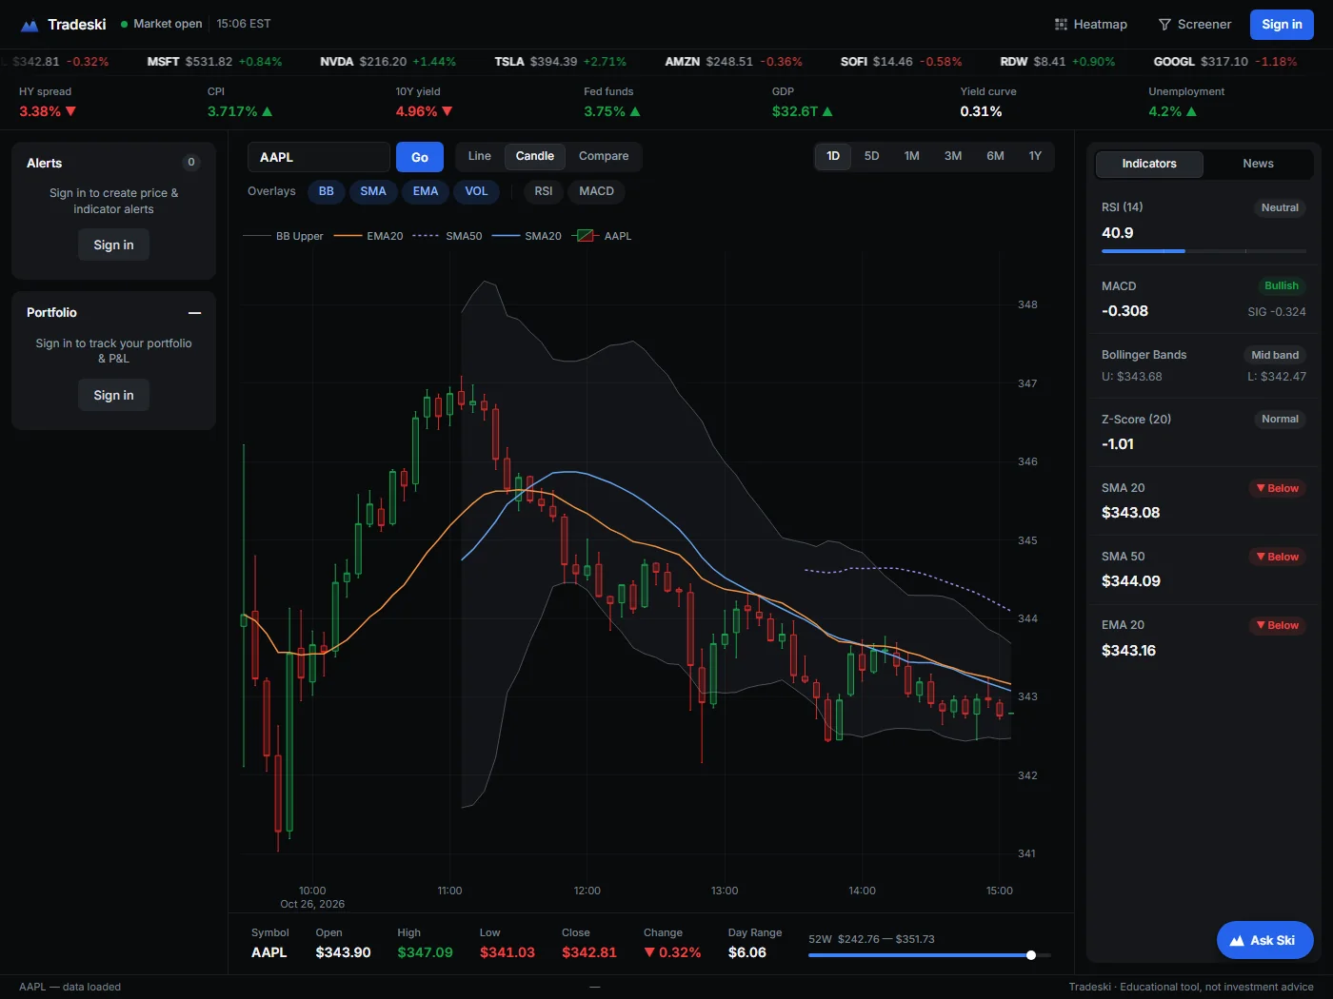The image size is (1333, 999).
Task: Enable the RSI indicator pane
Action: pyautogui.click(x=544, y=191)
